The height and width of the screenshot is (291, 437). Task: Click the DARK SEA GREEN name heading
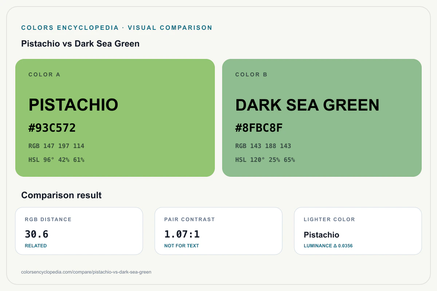[307, 105]
